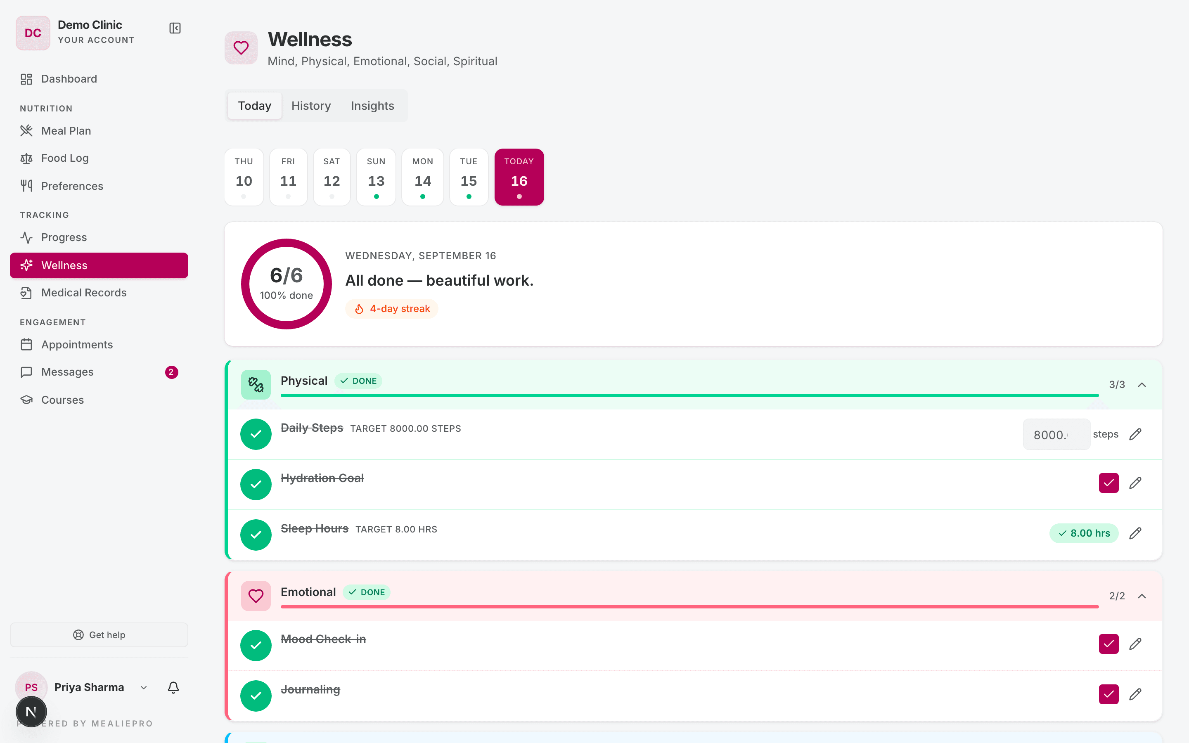The width and height of the screenshot is (1189, 743).
Task: Toggle Hydration Goal green completion circle
Action: (x=256, y=485)
